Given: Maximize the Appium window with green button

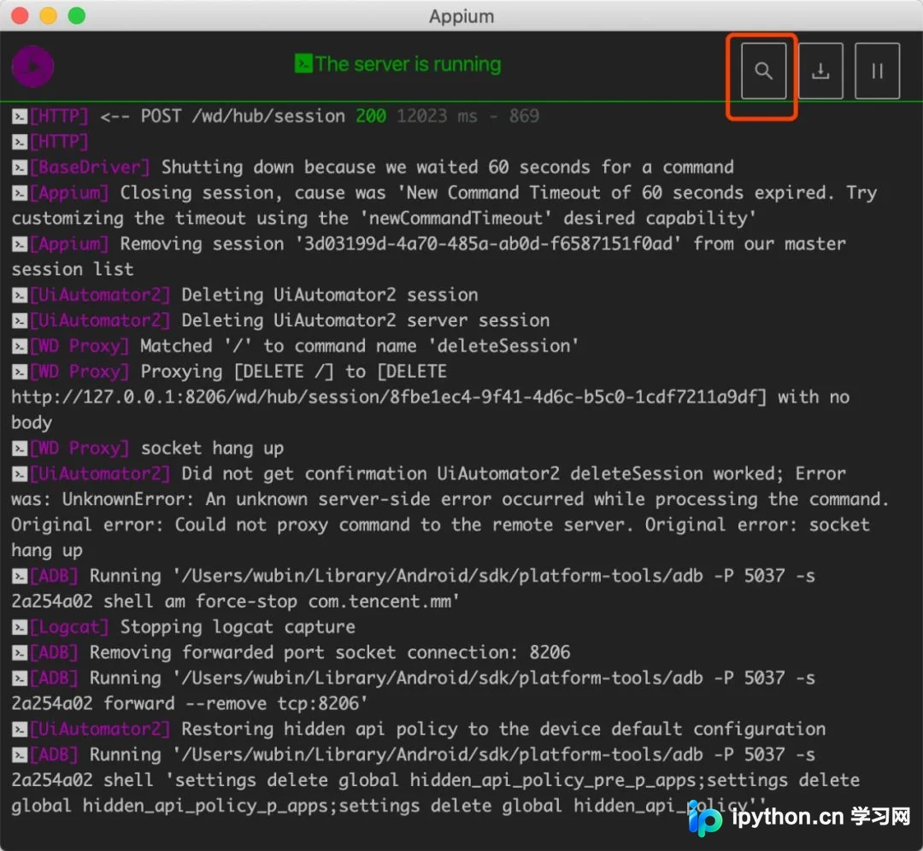Looking at the screenshot, I should click(x=77, y=16).
